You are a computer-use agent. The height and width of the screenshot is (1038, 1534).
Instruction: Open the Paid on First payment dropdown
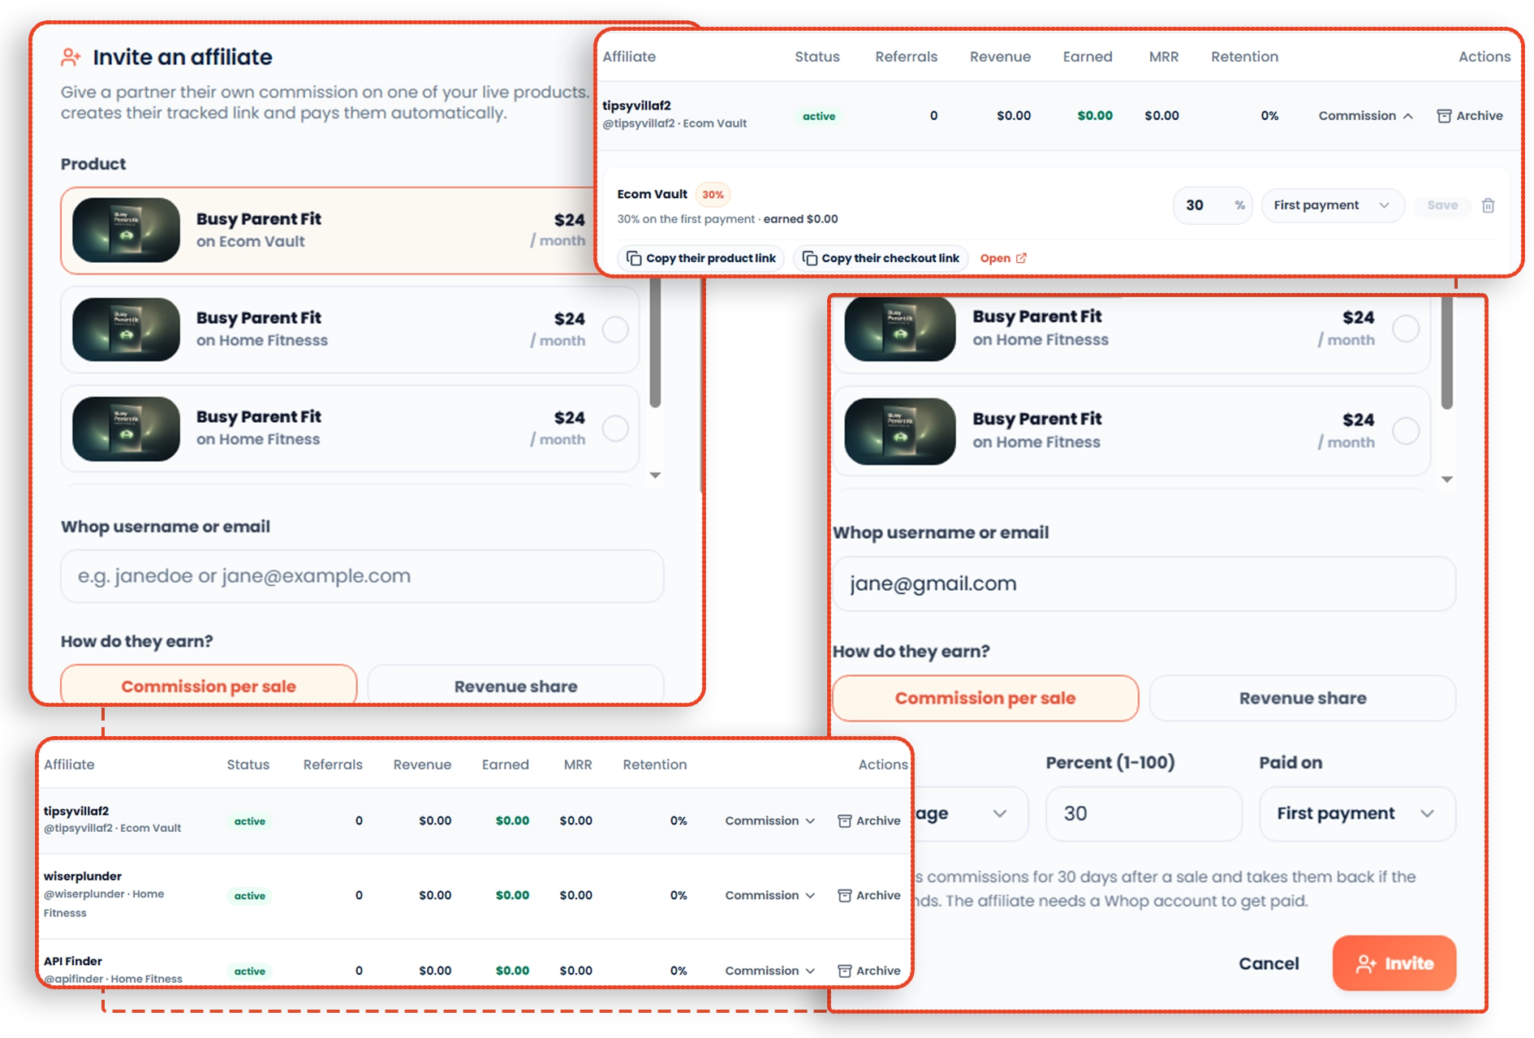(x=1357, y=813)
